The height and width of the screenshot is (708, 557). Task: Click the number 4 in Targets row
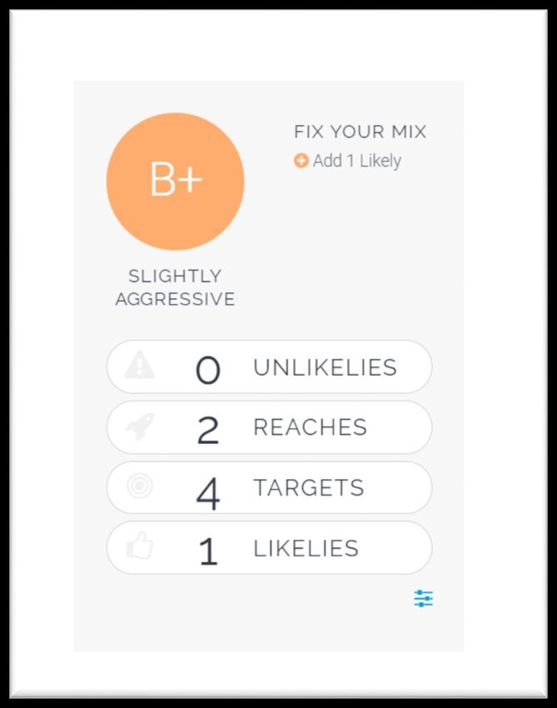[208, 495]
